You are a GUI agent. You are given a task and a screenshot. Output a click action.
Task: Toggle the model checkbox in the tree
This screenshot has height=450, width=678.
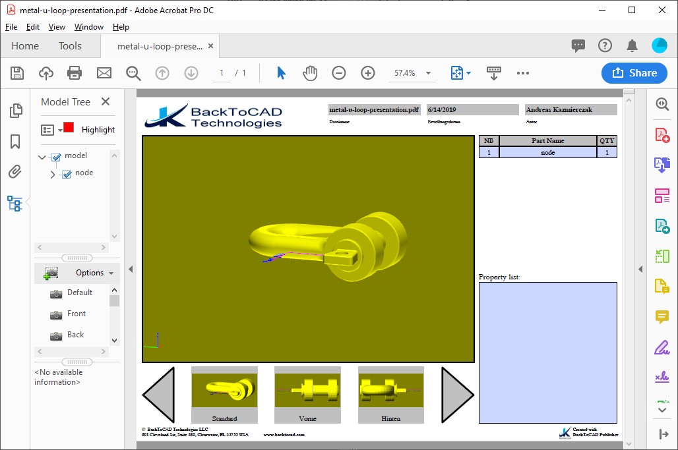tap(56, 157)
